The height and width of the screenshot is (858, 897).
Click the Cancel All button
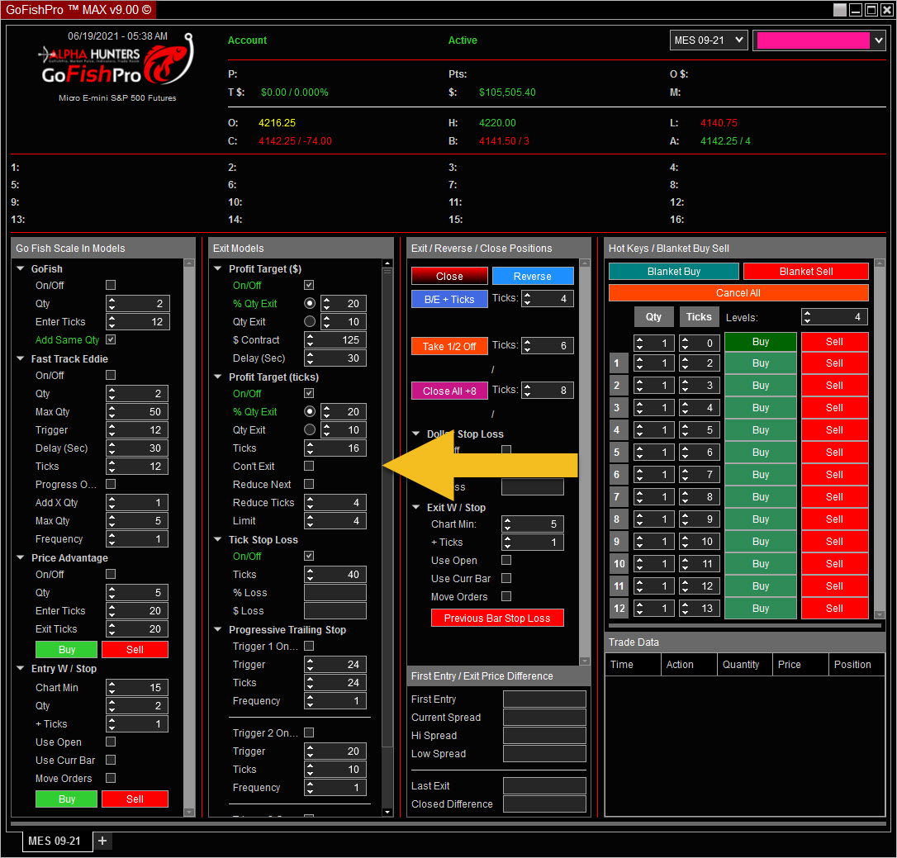tap(738, 293)
